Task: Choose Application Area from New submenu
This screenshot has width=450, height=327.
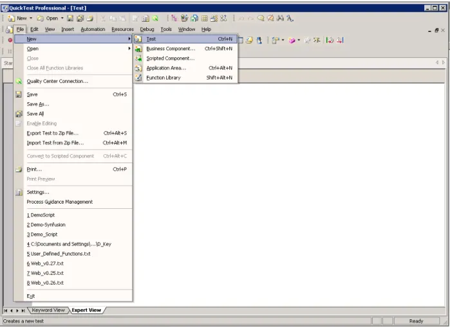Action: point(185,68)
